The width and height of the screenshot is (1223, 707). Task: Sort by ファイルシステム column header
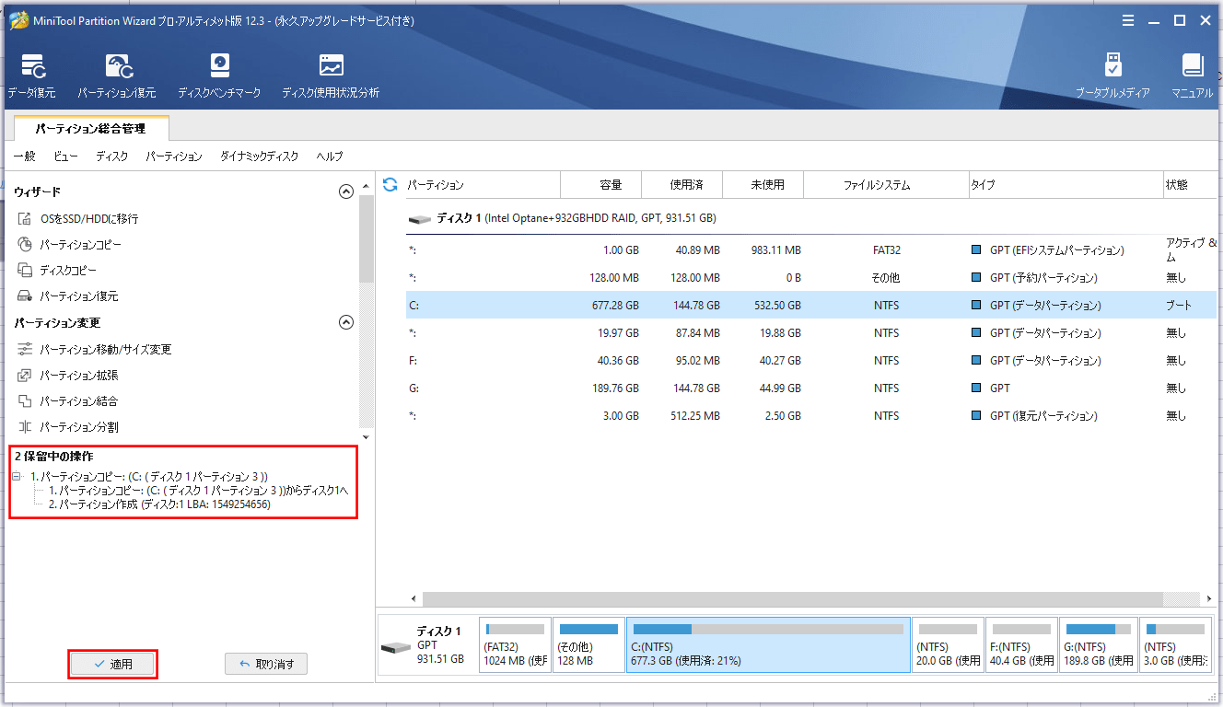click(886, 185)
